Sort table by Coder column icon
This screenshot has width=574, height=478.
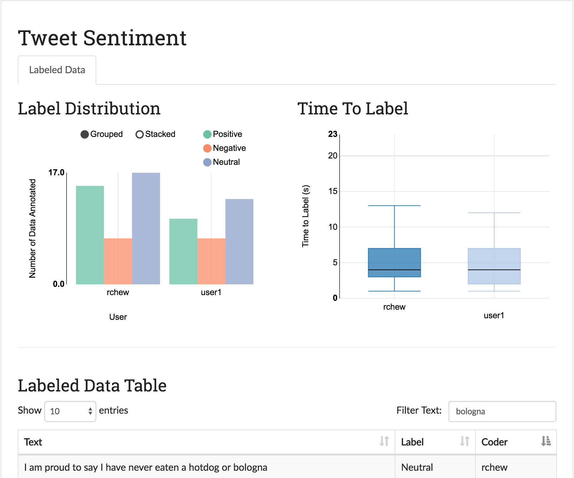[x=546, y=441]
